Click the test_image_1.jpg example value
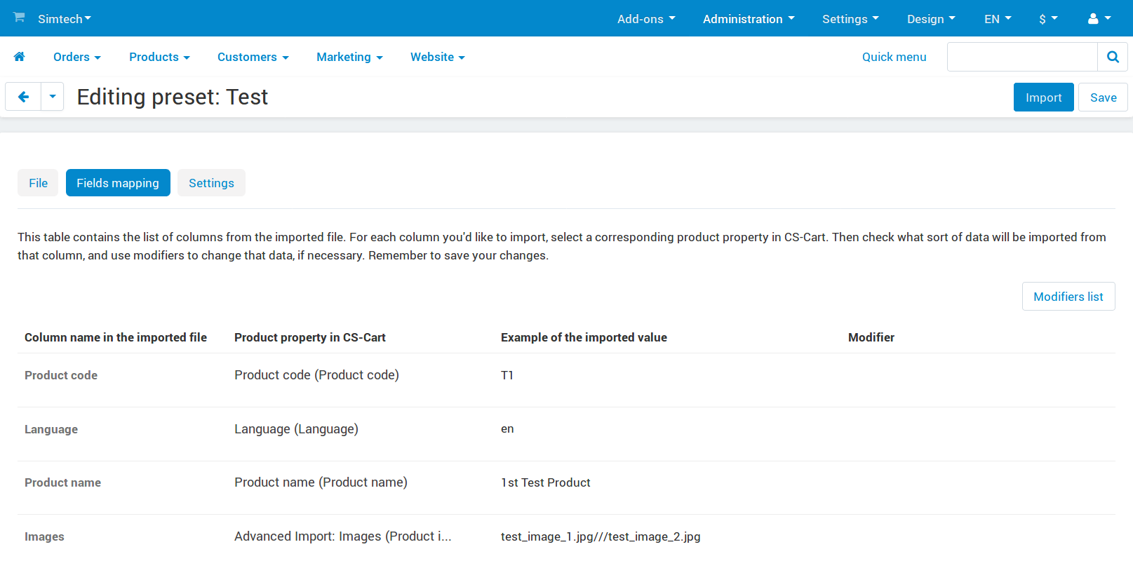 601,536
